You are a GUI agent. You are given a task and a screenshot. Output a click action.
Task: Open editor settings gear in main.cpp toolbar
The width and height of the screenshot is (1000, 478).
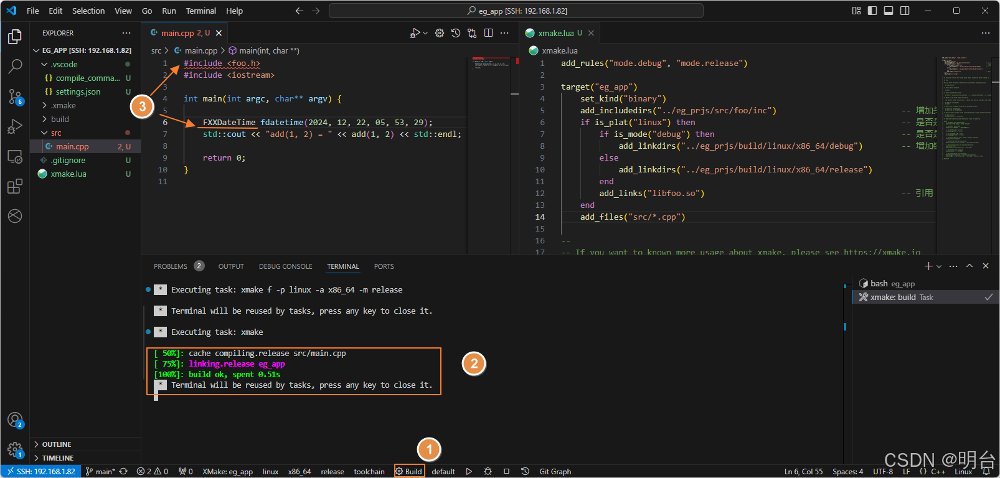[x=440, y=33]
